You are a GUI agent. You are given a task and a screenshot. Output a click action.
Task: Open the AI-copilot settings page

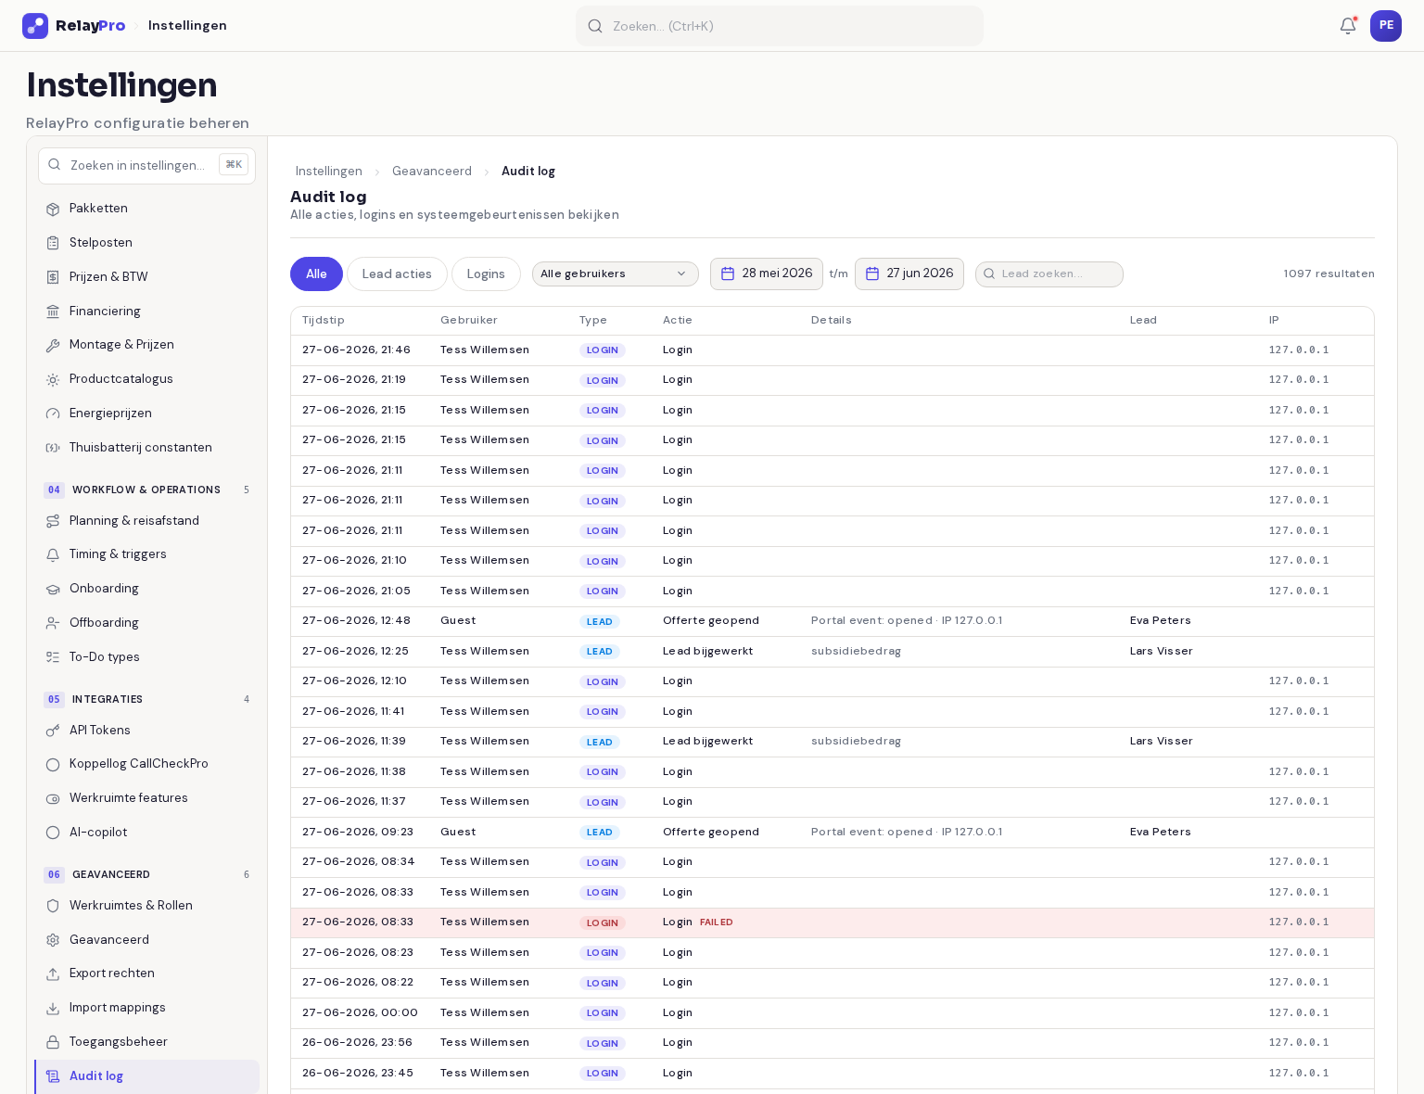click(146, 833)
